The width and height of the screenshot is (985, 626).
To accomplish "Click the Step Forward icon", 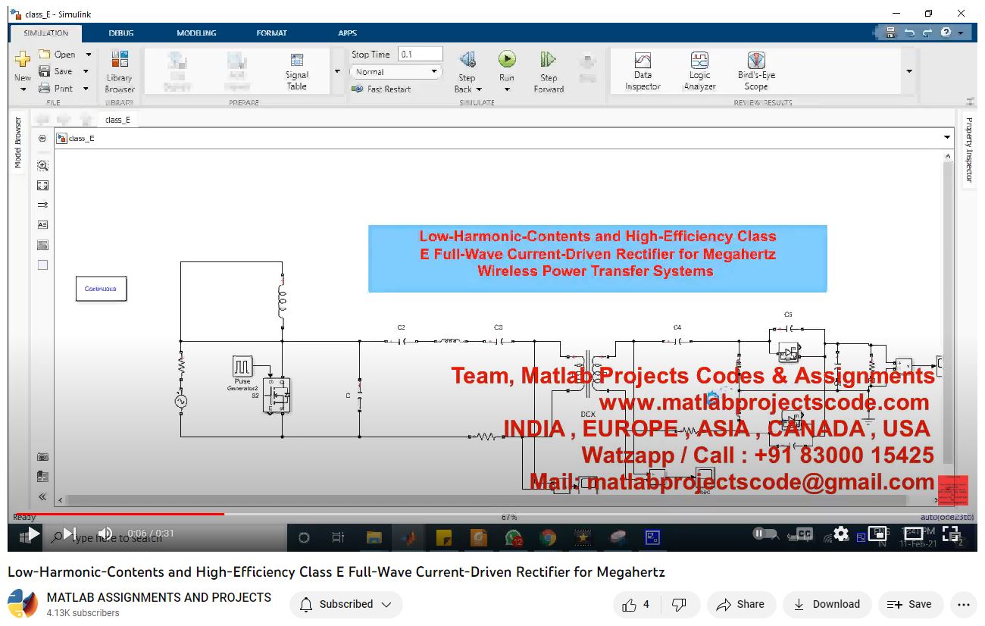I will [549, 60].
